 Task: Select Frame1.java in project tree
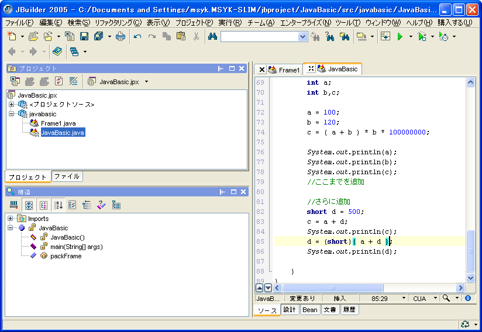click(x=58, y=123)
